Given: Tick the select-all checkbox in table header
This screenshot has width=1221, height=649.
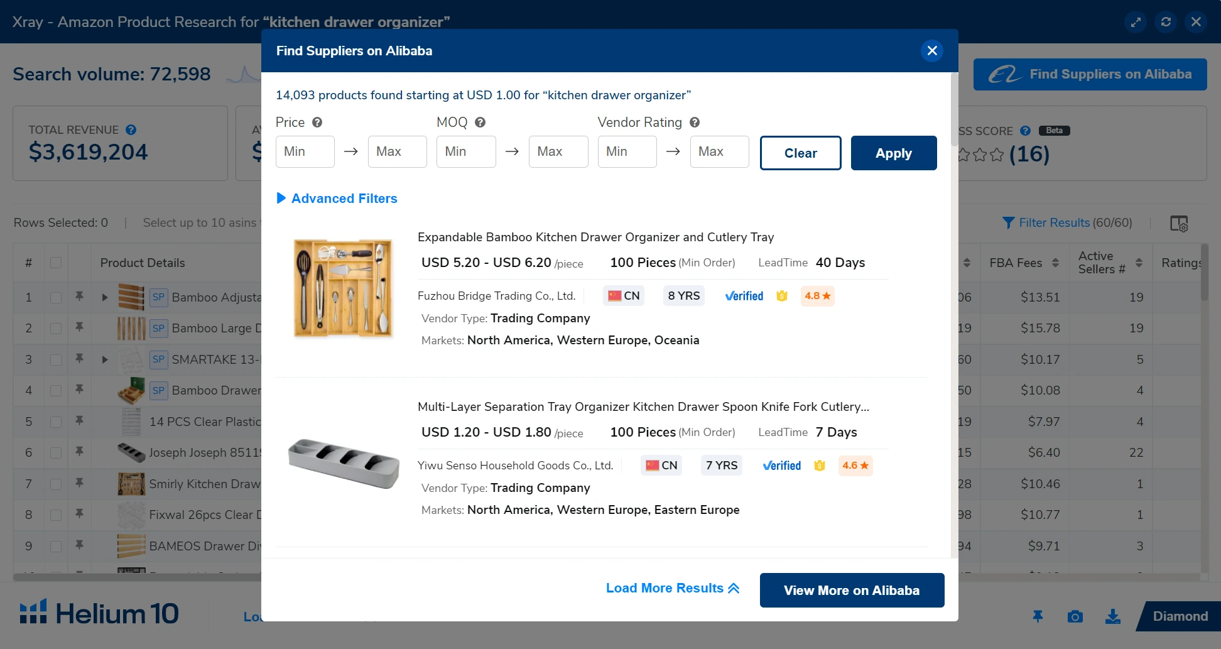Looking at the screenshot, I should 56,263.
